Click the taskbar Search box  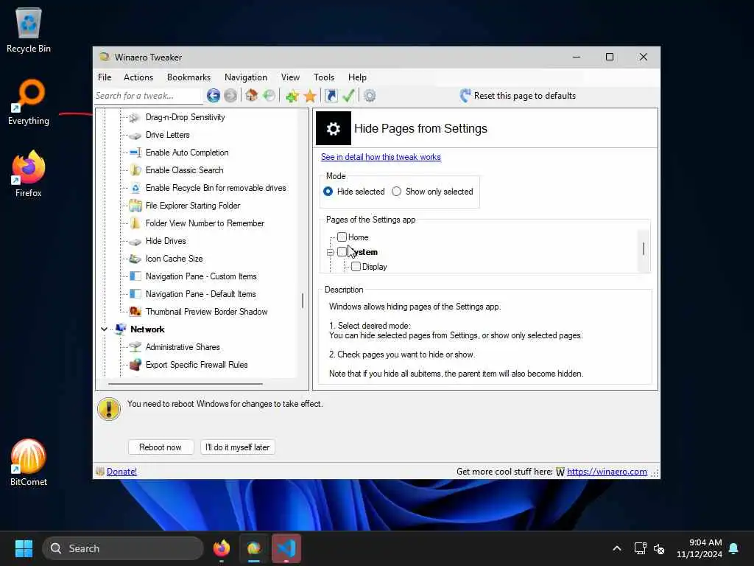click(x=123, y=548)
